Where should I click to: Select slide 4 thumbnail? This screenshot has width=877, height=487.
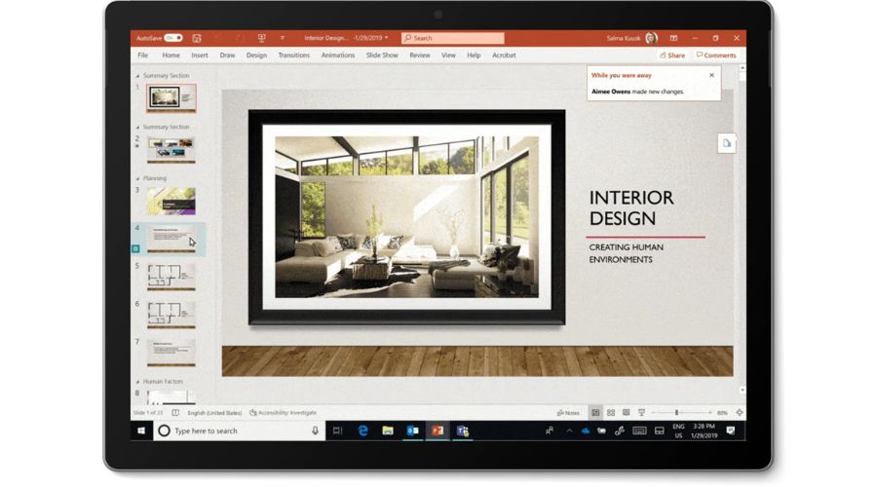(x=172, y=240)
